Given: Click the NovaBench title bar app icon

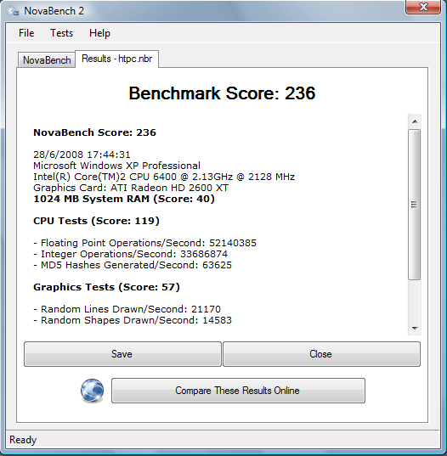Looking at the screenshot, I should coord(14,11).
